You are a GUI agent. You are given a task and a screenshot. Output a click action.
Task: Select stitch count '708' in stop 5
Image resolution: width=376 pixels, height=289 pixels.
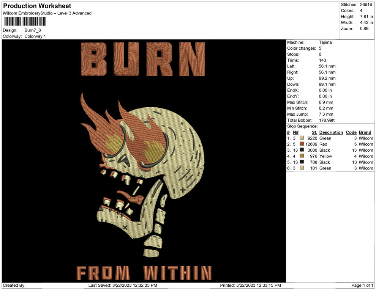(314, 162)
